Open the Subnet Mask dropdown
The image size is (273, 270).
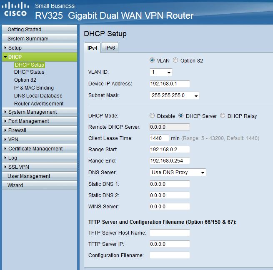[x=175, y=95]
